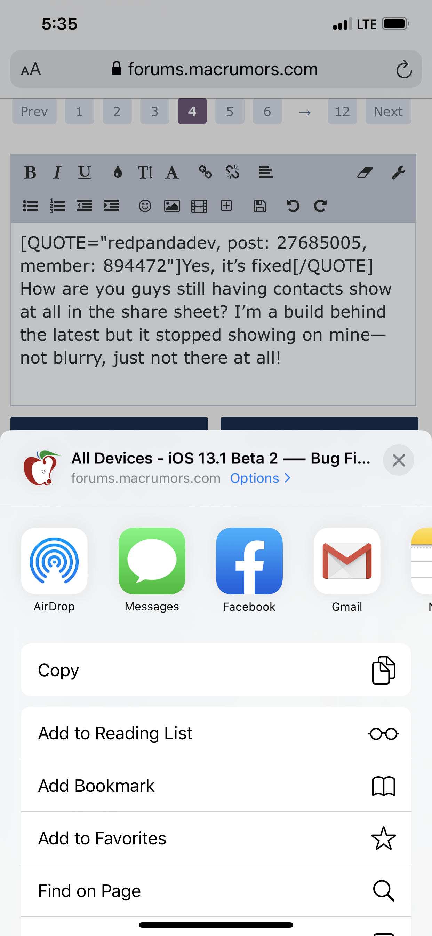Send link using Gmail
The image size is (432, 936).
[347, 561]
